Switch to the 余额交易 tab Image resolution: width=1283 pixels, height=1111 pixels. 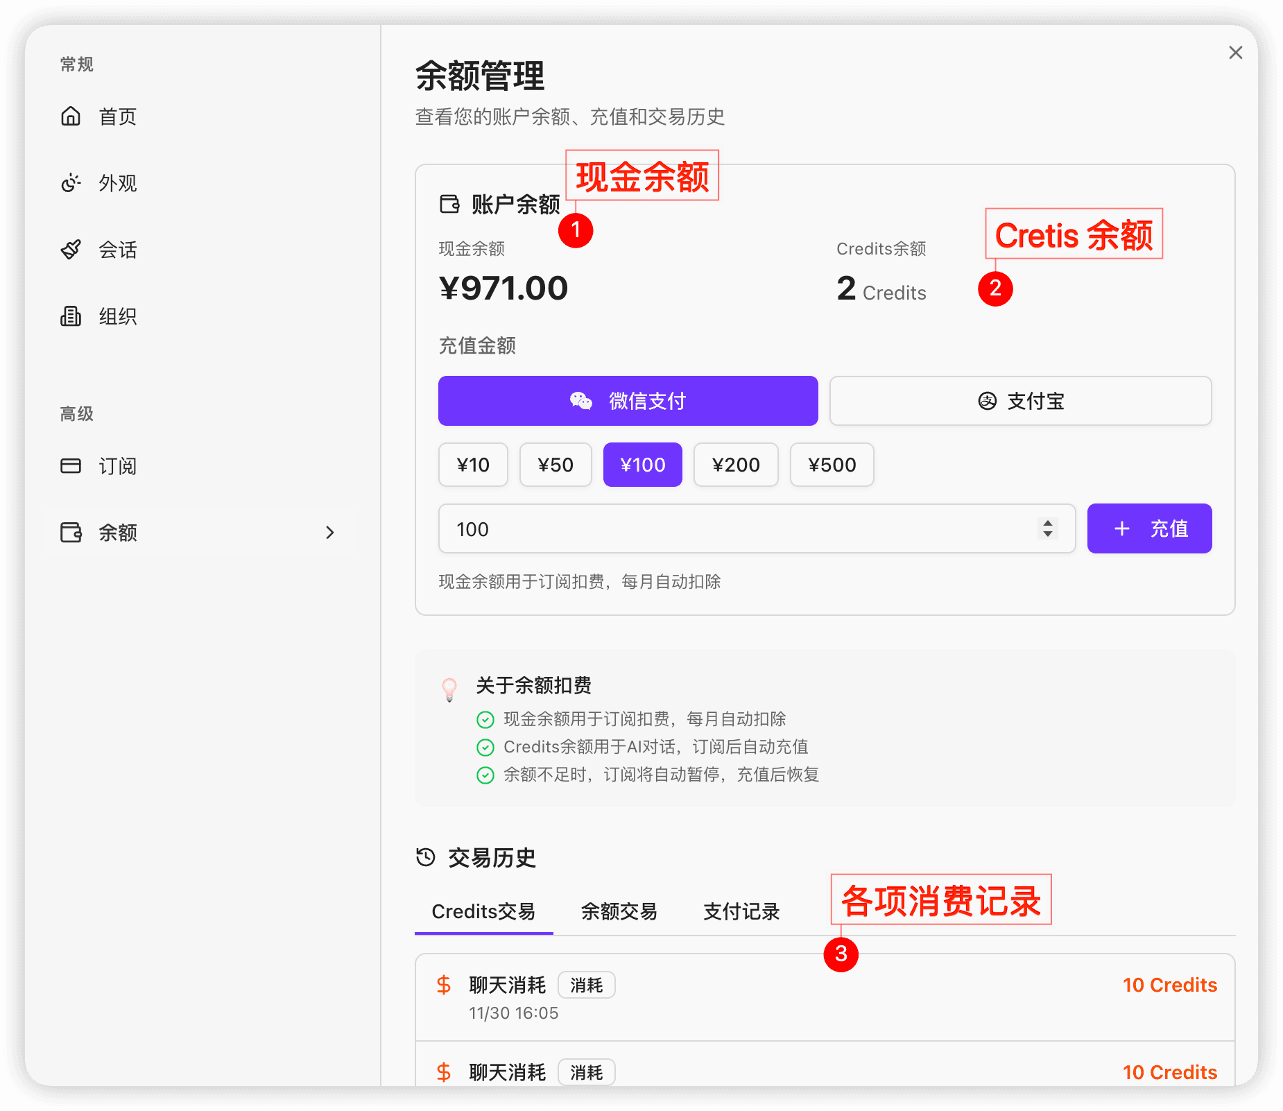[x=619, y=911]
